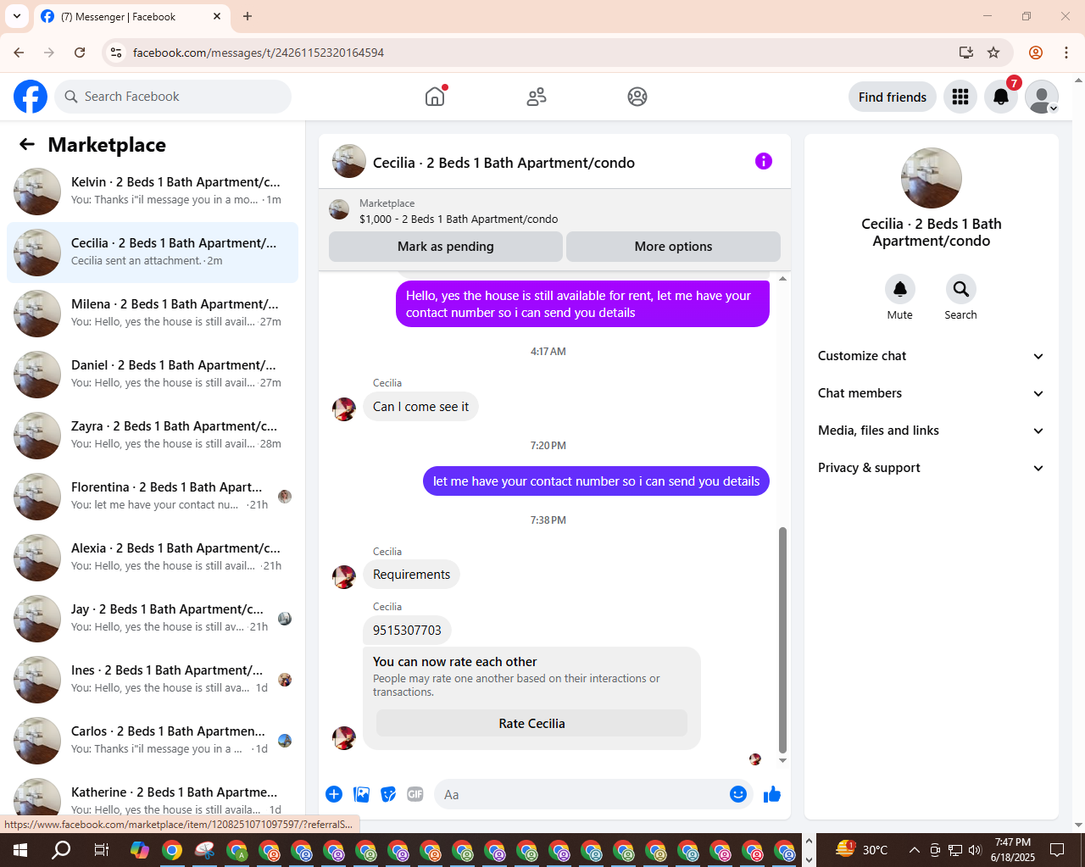Open Task View on the taskbar

[x=101, y=849]
